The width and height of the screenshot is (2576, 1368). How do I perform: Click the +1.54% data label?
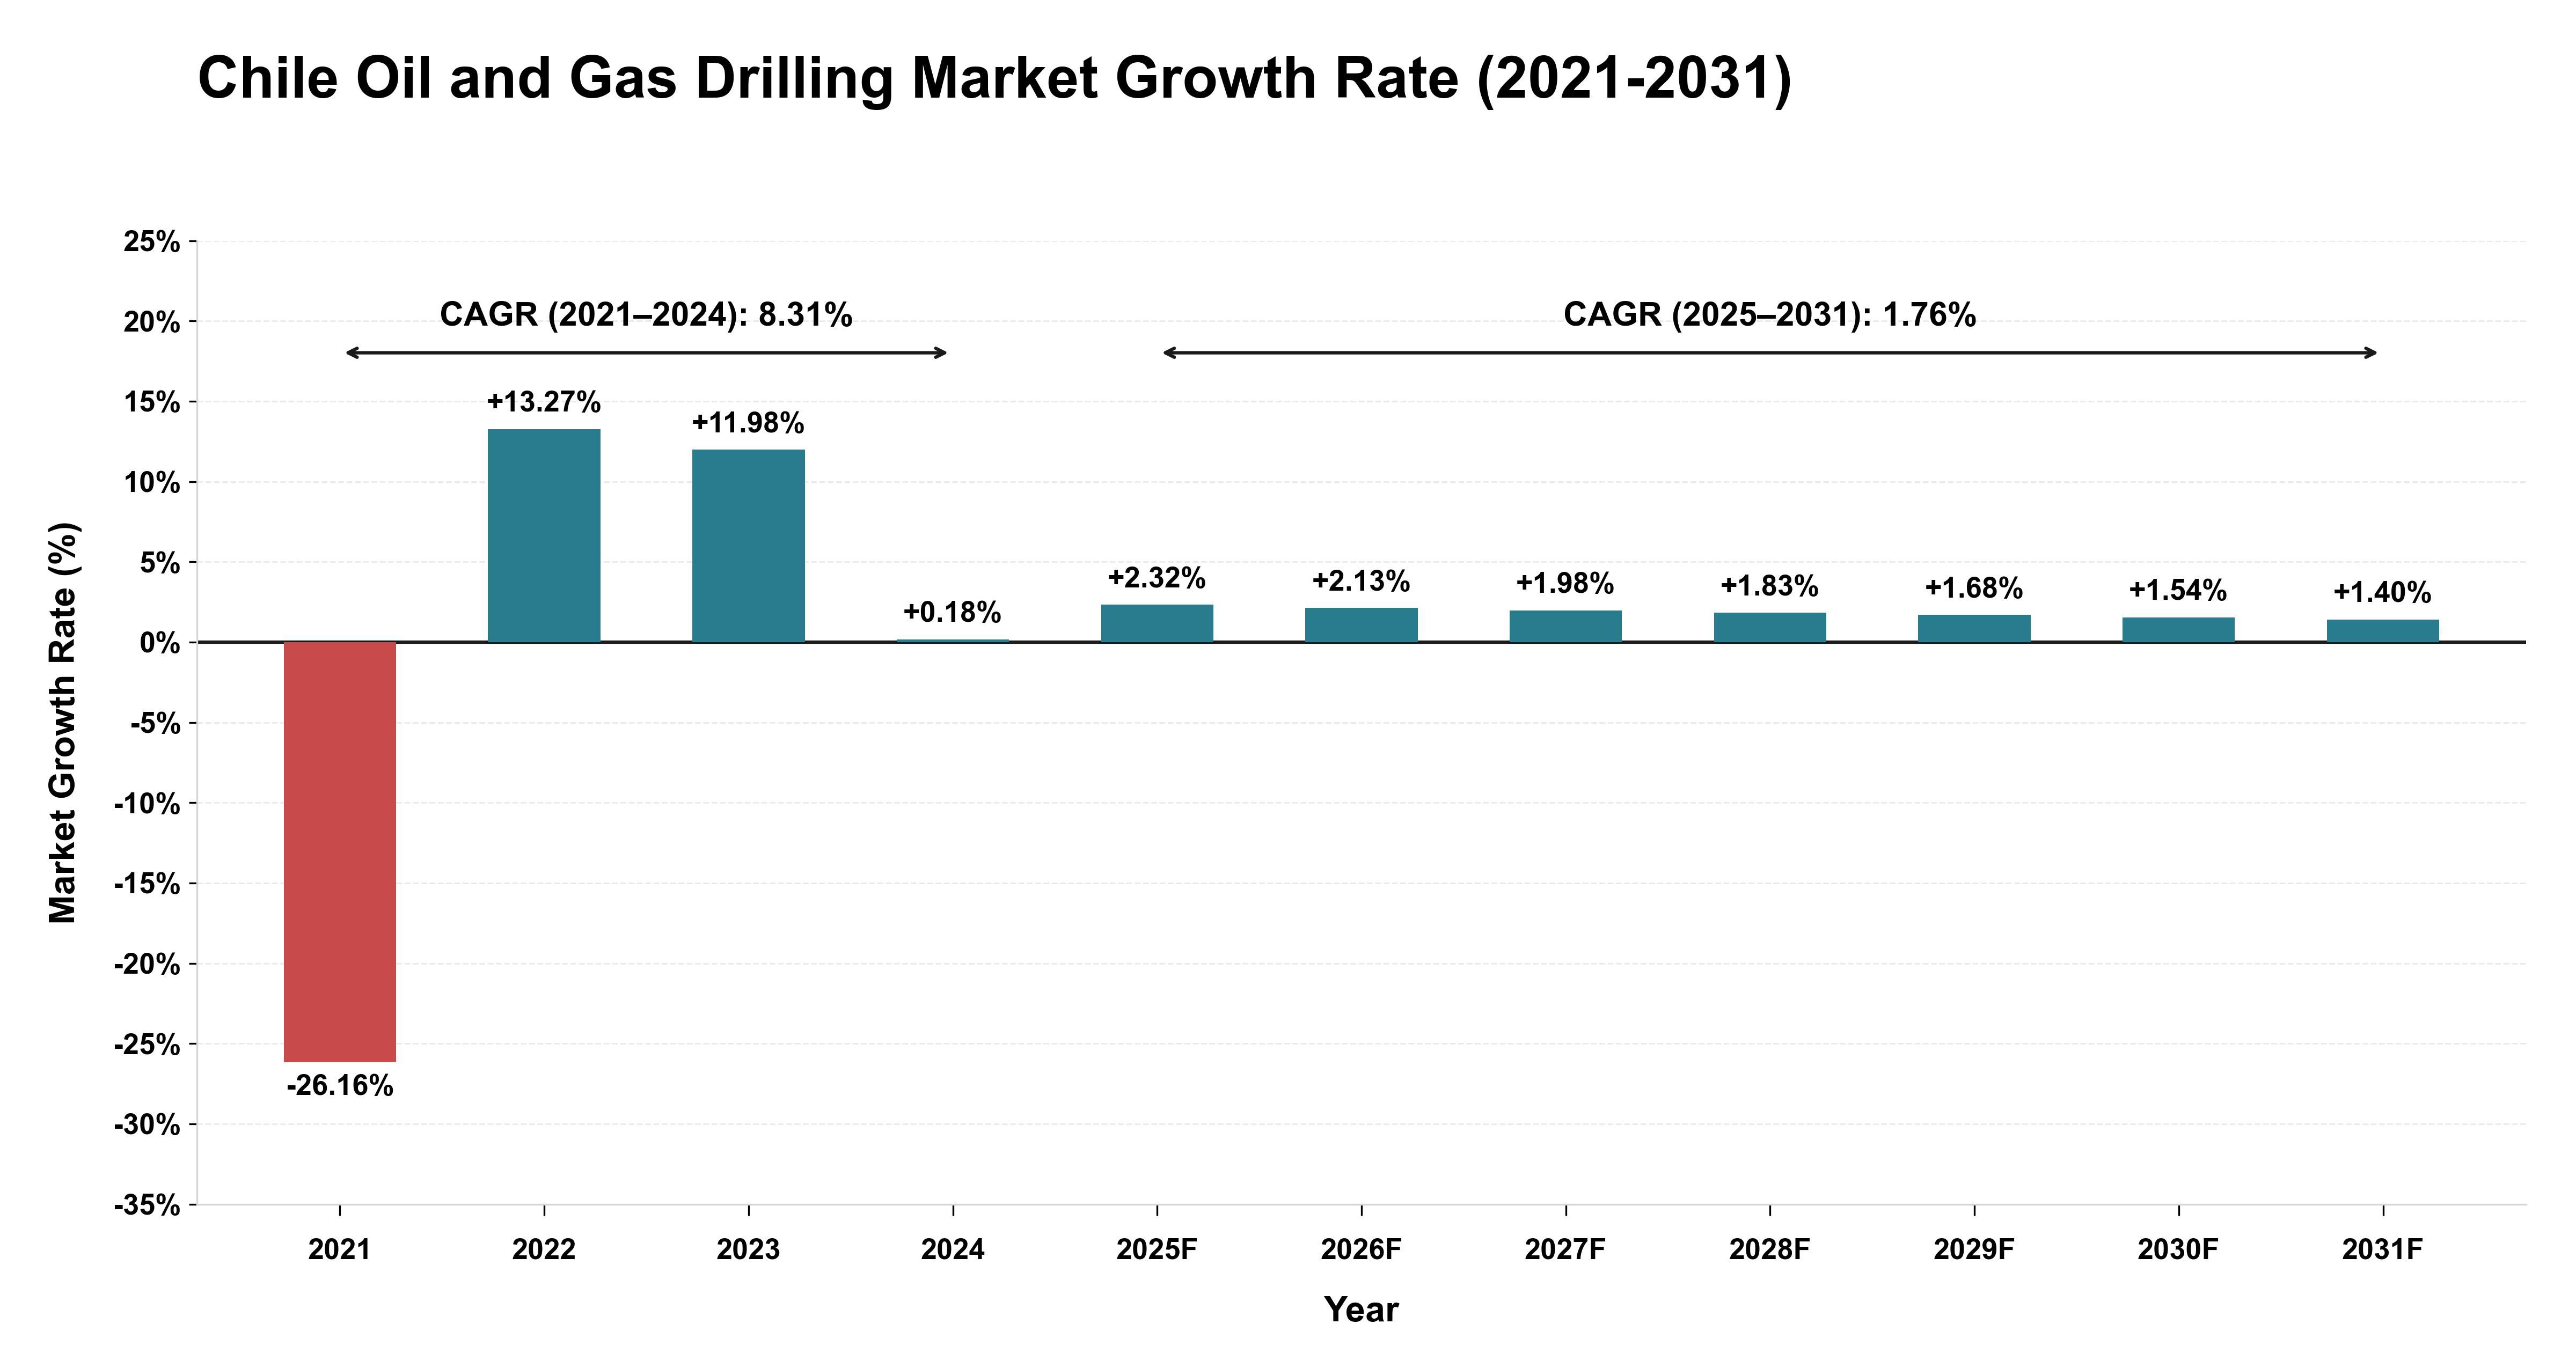2178,590
